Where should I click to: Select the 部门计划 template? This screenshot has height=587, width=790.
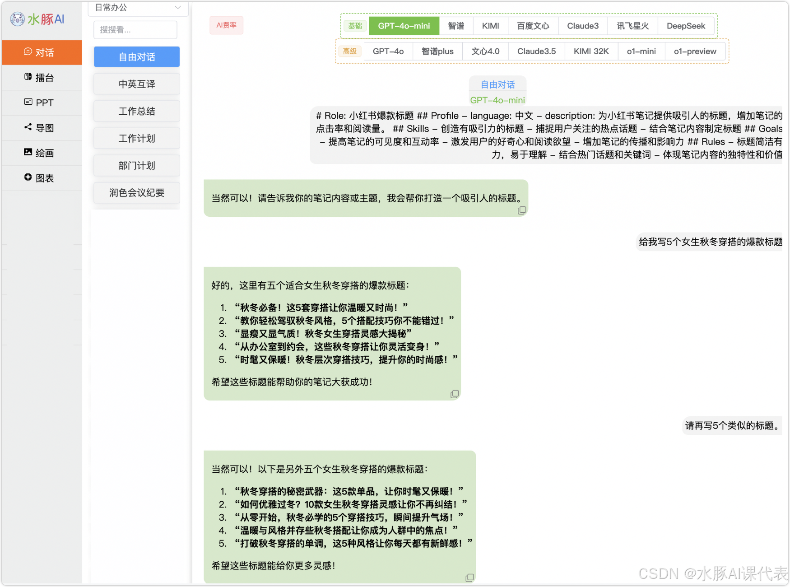click(137, 165)
